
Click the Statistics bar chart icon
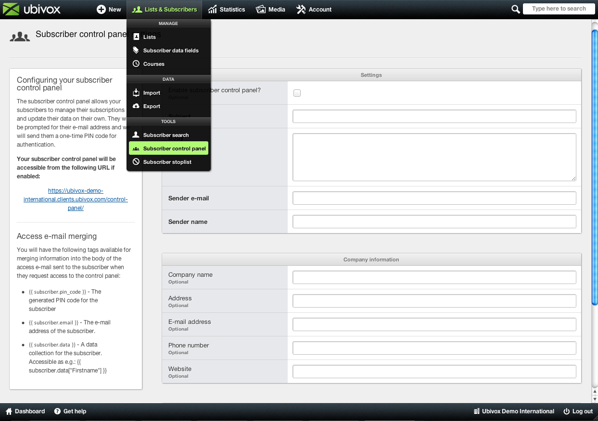point(212,9)
